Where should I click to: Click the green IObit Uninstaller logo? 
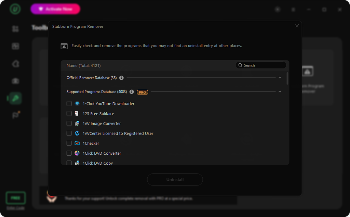pyautogui.click(x=15, y=9)
